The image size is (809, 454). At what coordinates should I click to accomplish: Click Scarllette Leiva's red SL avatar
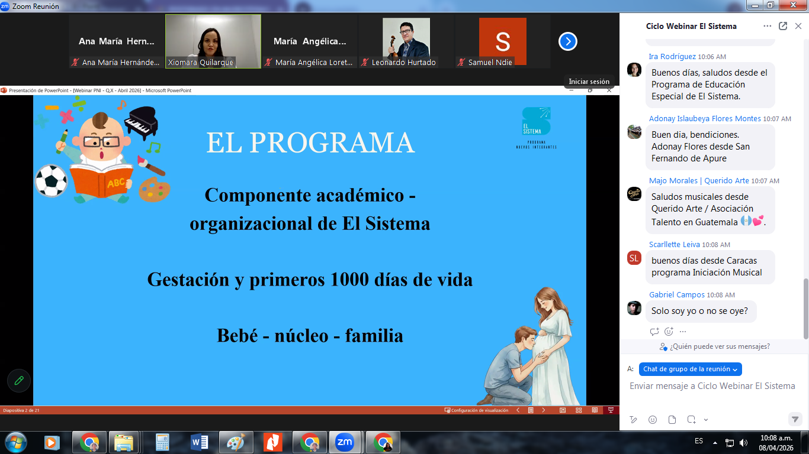[x=634, y=258]
